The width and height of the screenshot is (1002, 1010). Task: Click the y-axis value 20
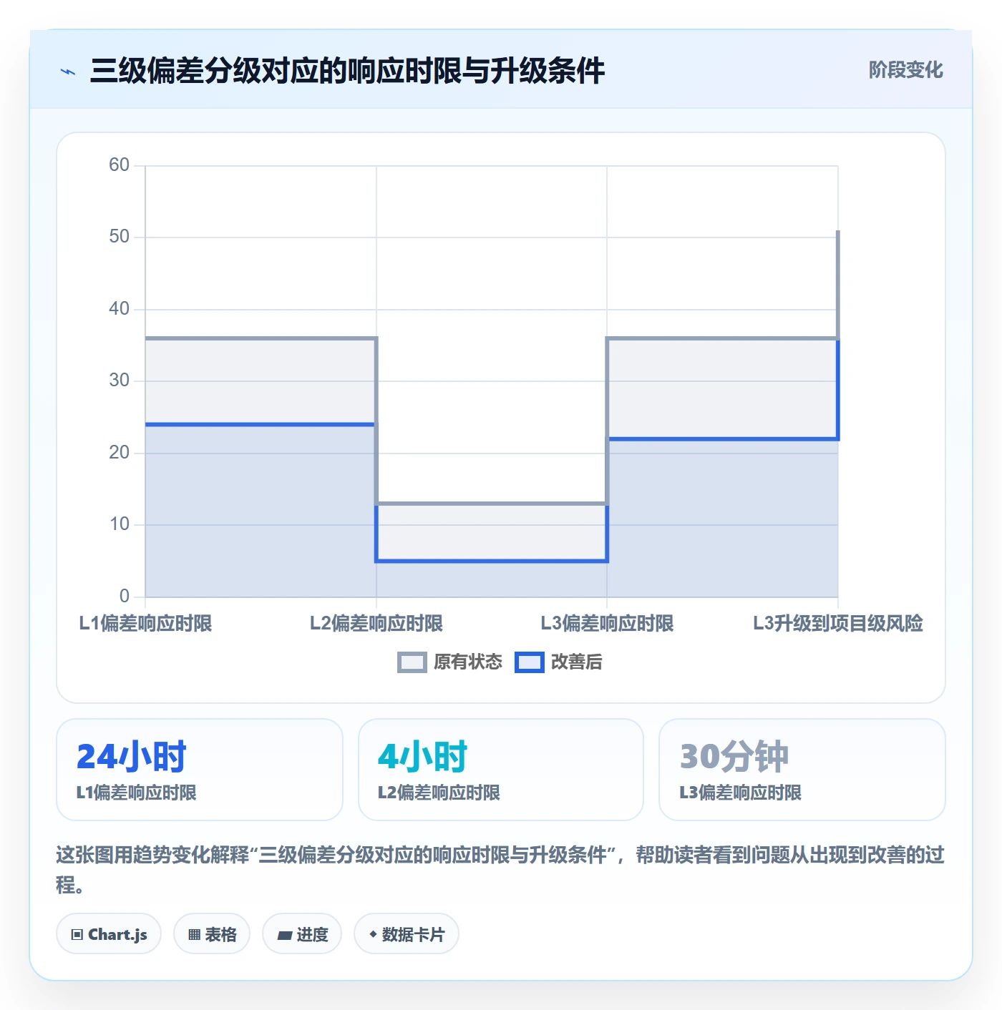click(x=120, y=453)
